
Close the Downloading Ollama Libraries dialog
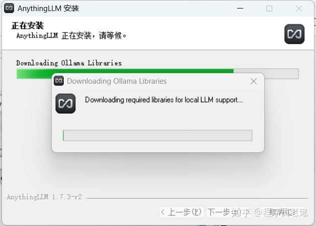(254, 81)
